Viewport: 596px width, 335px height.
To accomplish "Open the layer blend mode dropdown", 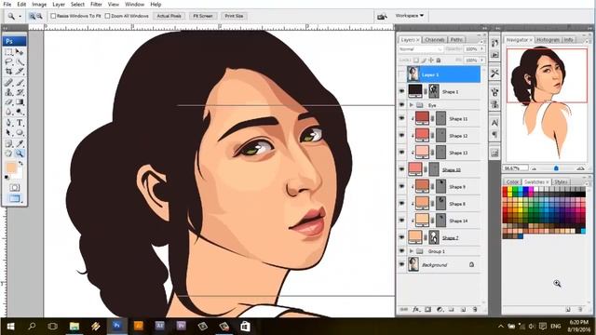I will pyautogui.click(x=420, y=49).
